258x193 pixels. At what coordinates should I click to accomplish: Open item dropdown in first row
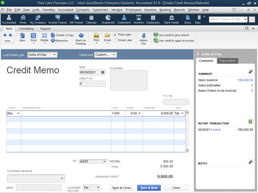point(18,113)
